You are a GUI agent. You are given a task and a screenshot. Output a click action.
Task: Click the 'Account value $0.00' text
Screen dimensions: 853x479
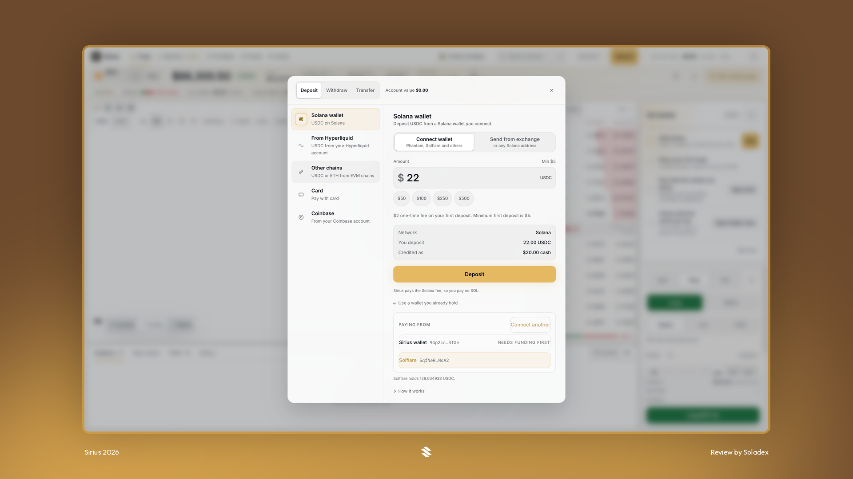(x=407, y=90)
